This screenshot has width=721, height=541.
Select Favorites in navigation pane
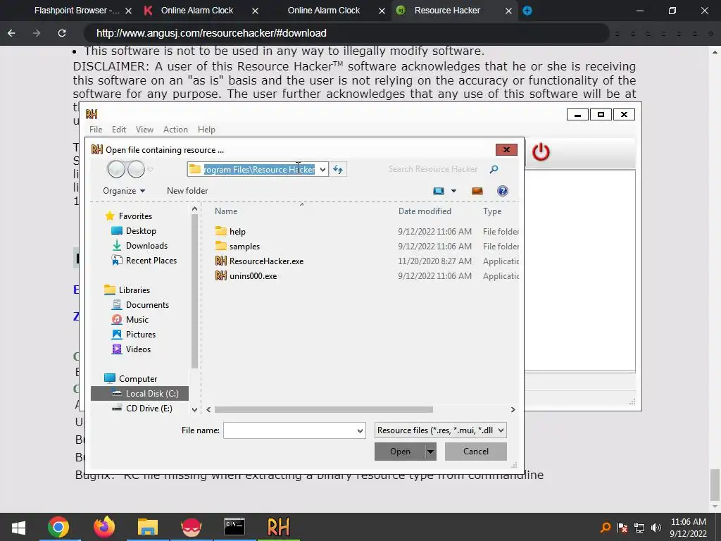click(x=135, y=216)
